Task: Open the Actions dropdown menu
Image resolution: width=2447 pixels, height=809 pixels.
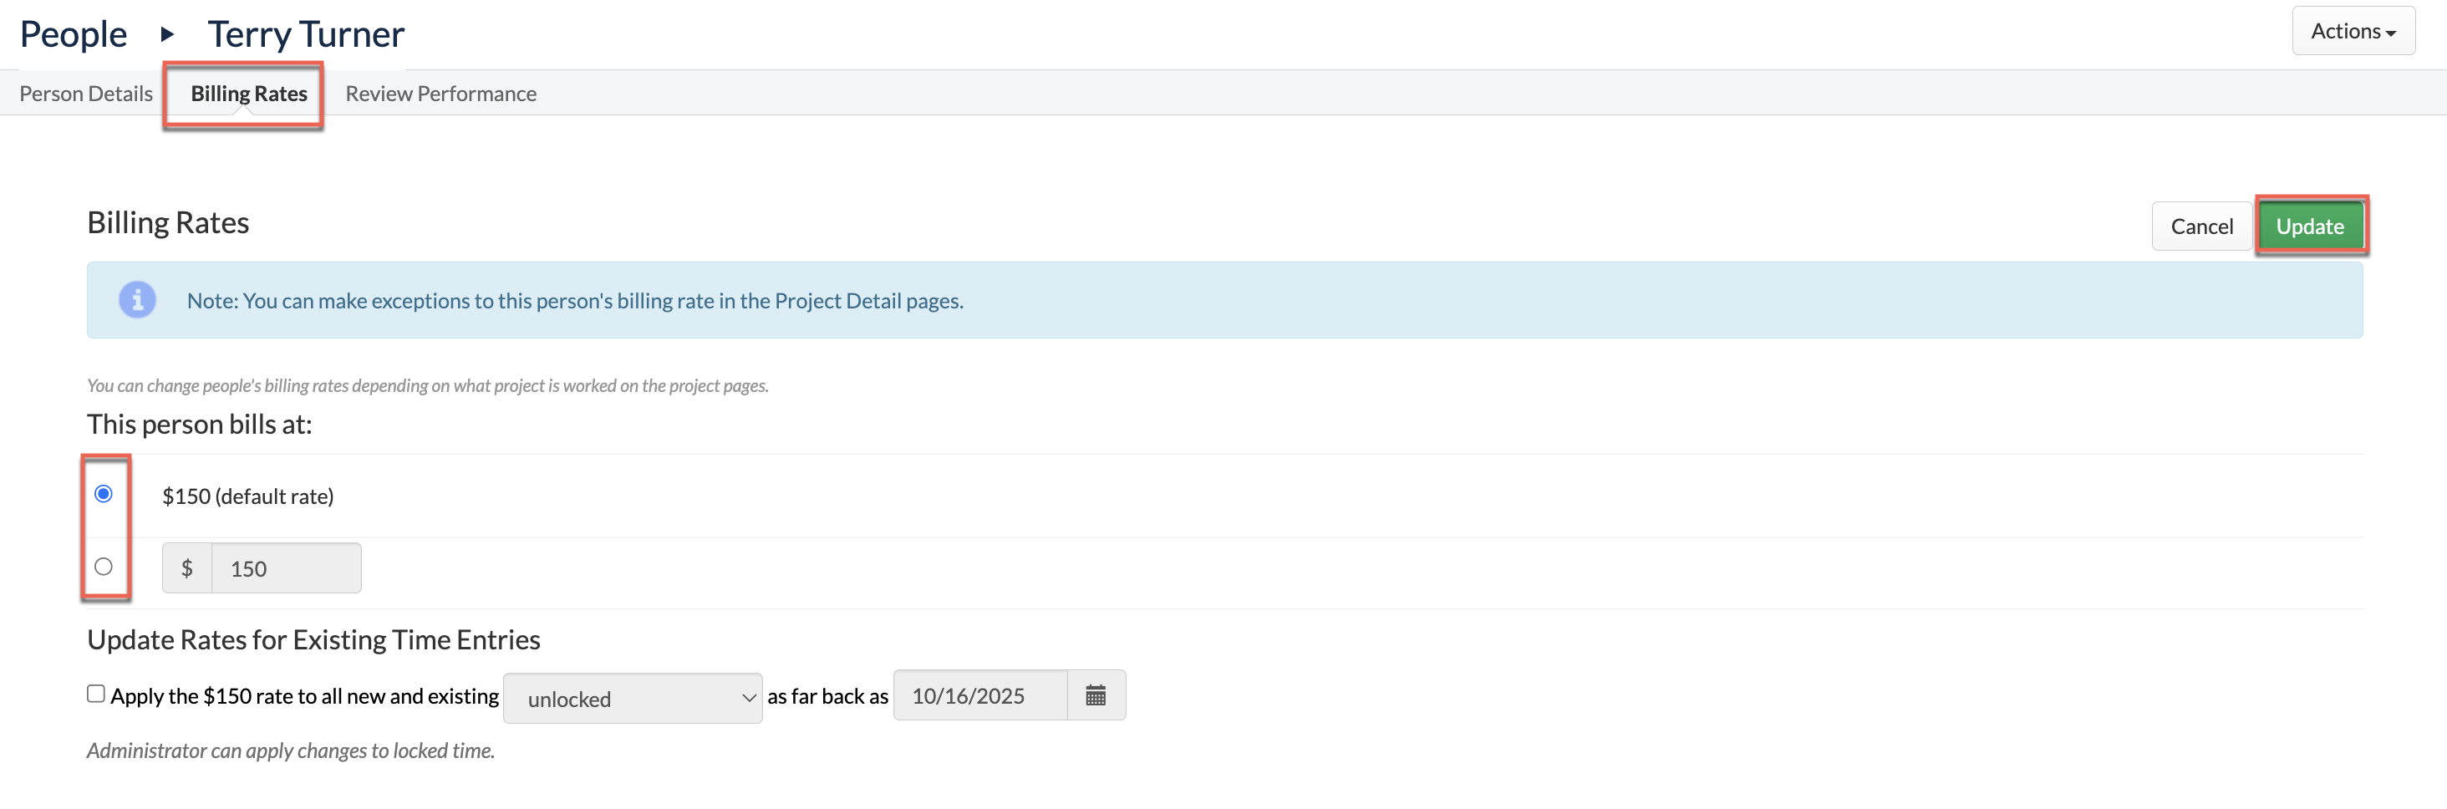Action: (x=2353, y=31)
